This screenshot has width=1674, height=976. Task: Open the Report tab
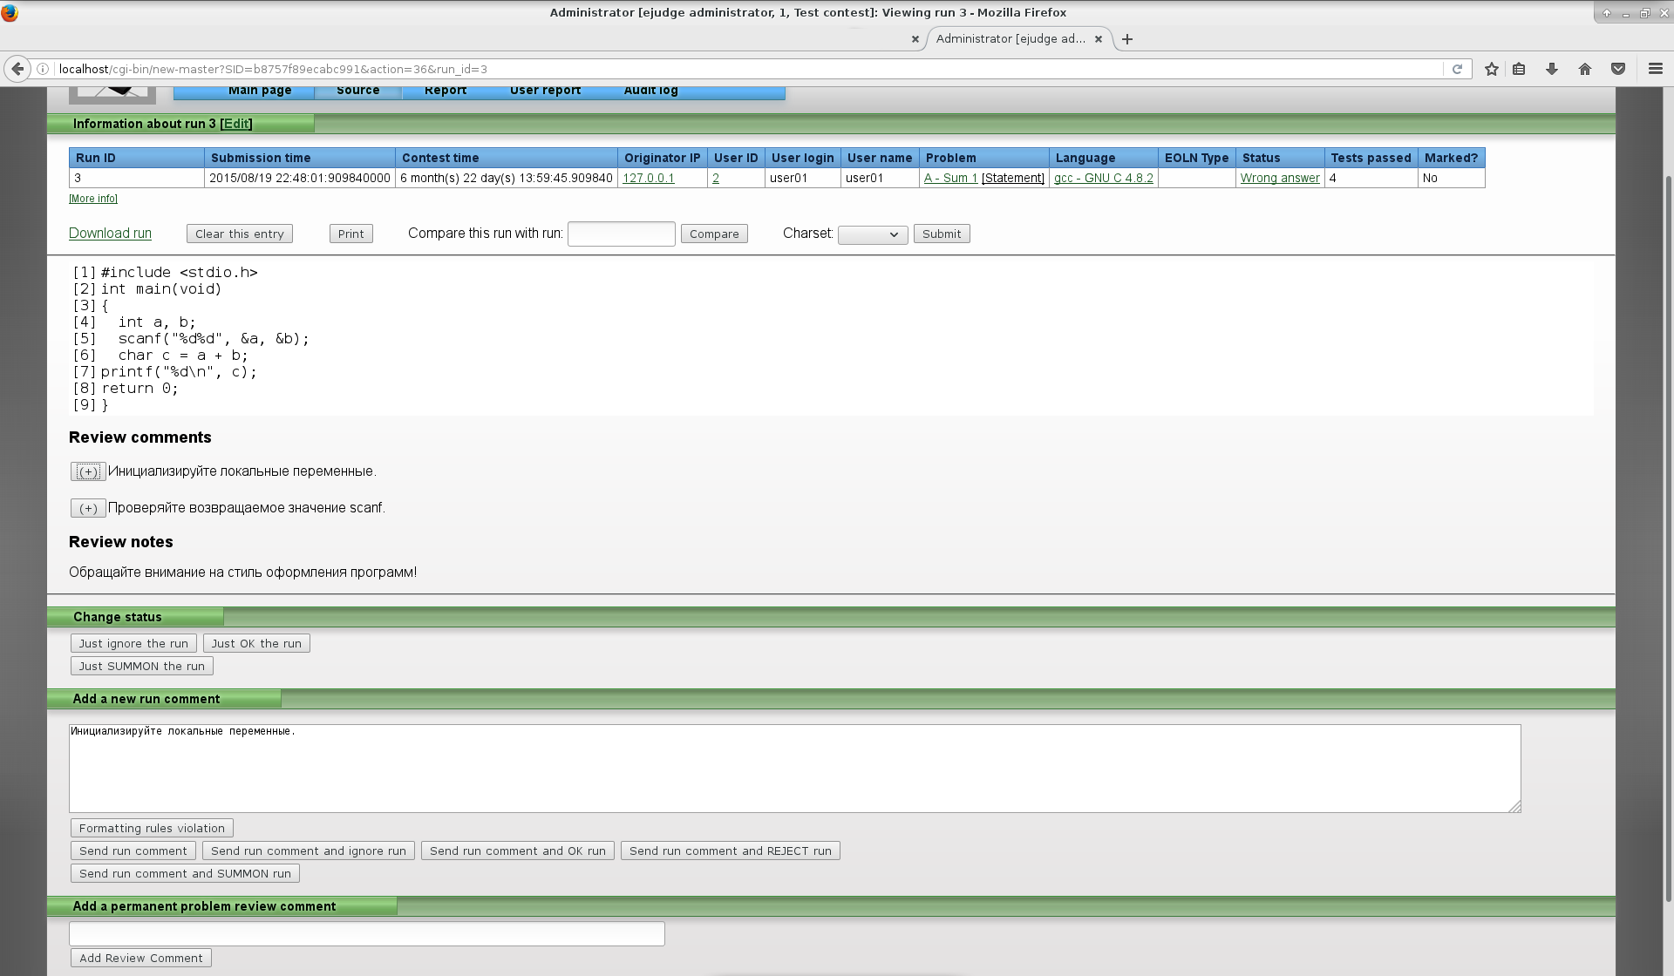click(446, 91)
